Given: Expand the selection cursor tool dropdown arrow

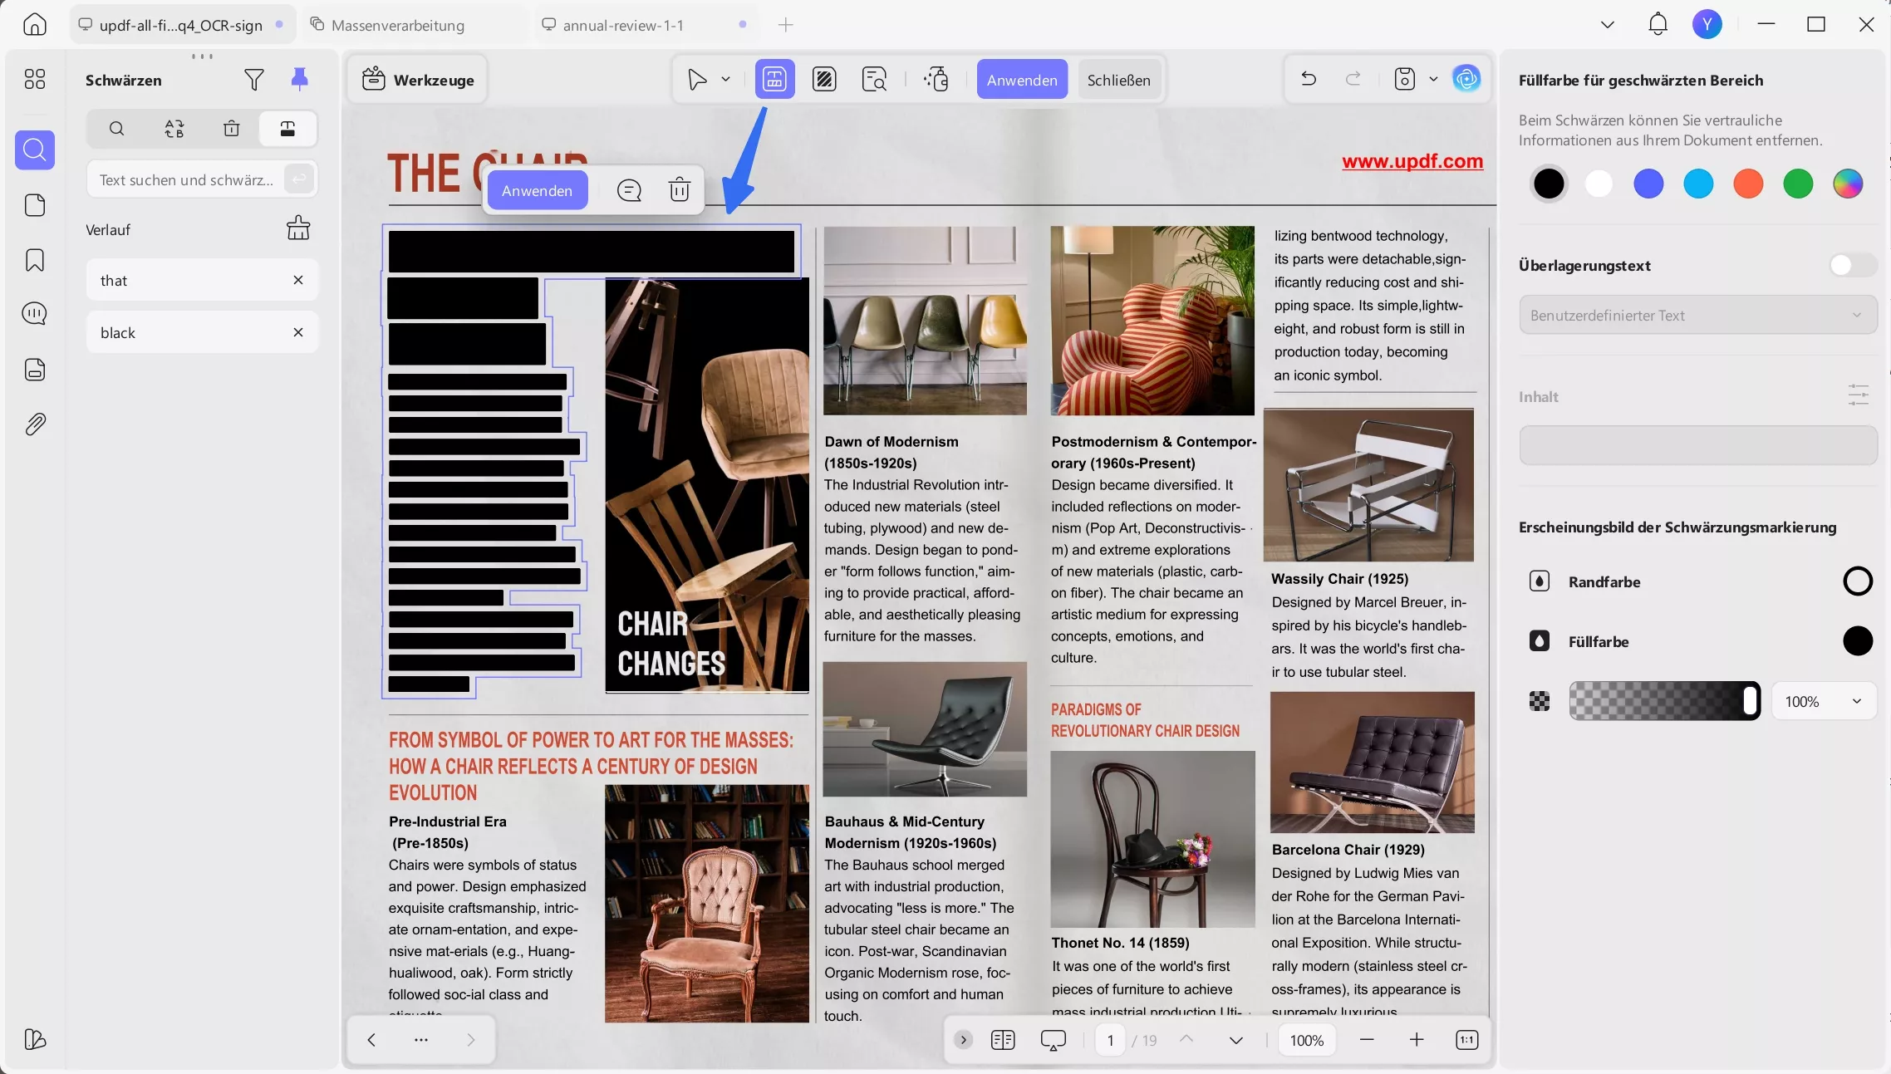Looking at the screenshot, I should [x=725, y=80].
